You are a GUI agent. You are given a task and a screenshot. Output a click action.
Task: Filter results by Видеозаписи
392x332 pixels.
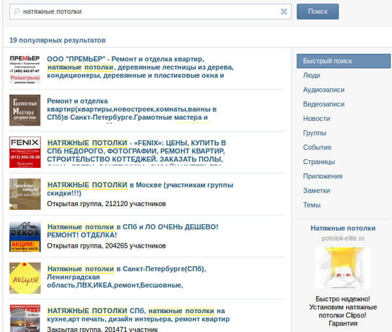pos(324,104)
